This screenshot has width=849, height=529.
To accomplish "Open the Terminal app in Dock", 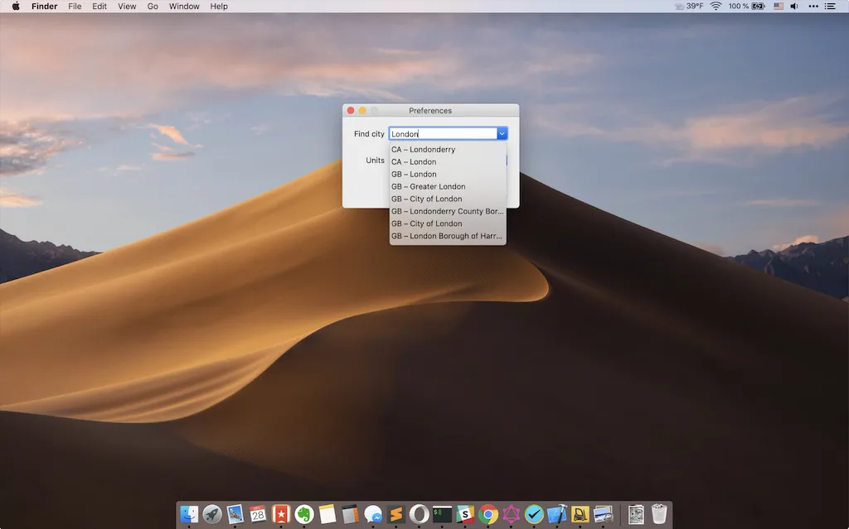I will pos(442,514).
